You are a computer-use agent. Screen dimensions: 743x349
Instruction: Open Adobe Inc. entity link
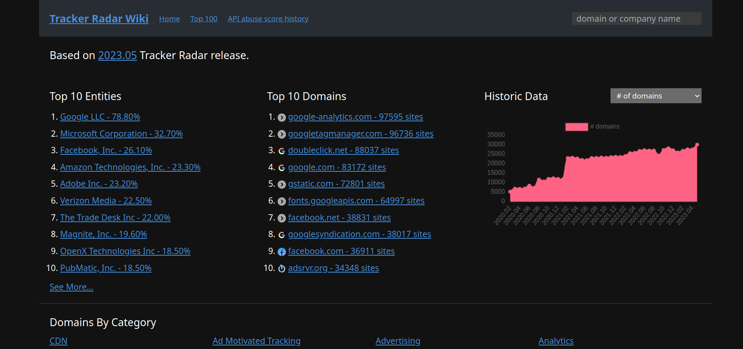[x=99, y=184]
